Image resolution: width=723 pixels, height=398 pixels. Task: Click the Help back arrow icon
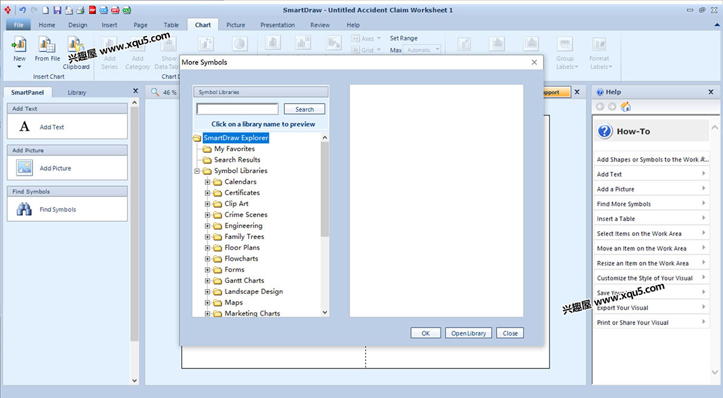pyautogui.click(x=600, y=107)
